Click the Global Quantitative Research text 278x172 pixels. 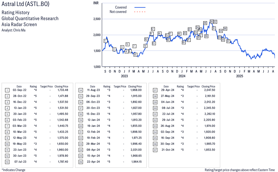(30, 19)
